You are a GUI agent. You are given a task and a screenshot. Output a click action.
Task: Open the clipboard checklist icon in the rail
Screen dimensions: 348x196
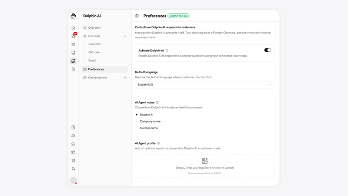[x=73, y=127]
